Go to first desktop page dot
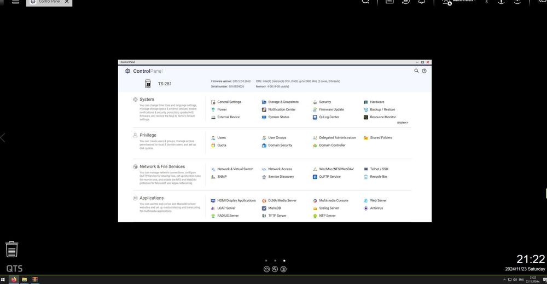 pos(266,260)
